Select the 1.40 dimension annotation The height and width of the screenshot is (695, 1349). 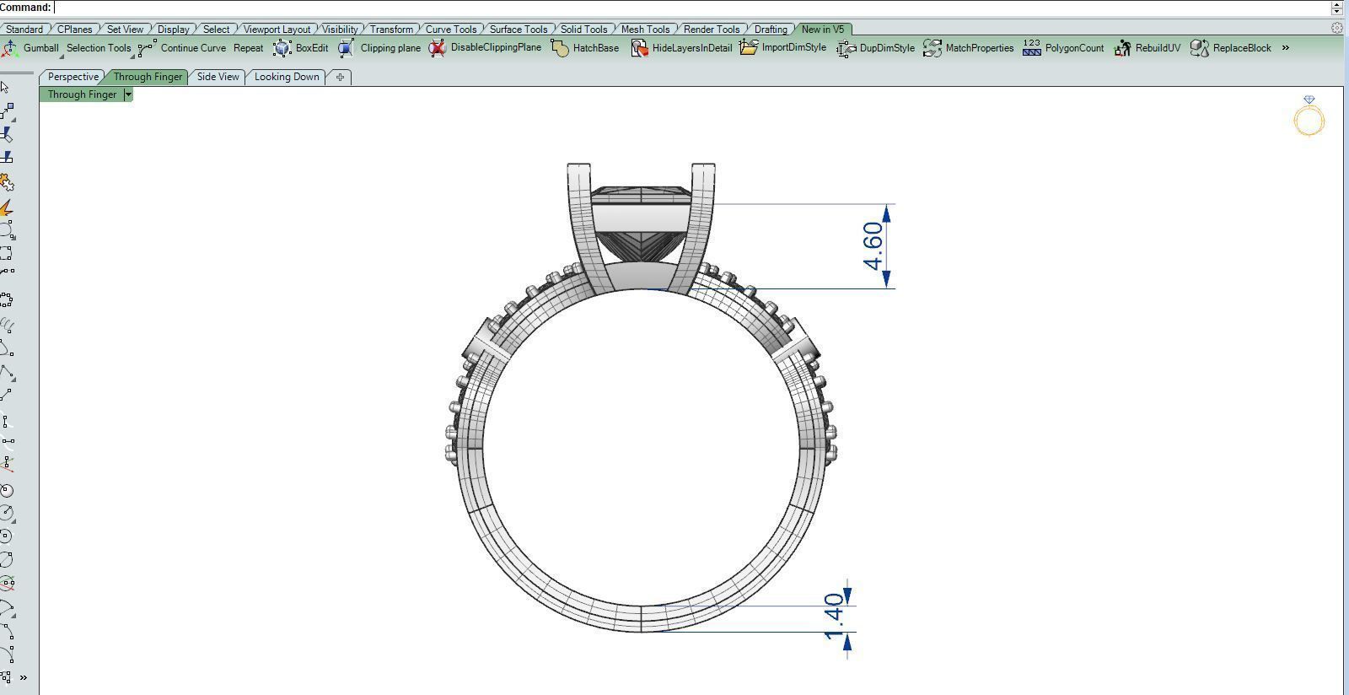[x=833, y=617]
